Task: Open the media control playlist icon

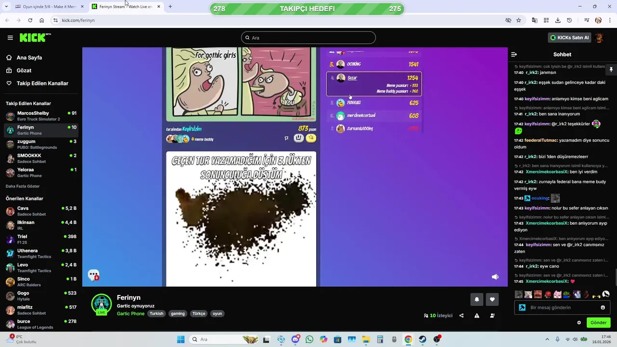Action: click(x=587, y=20)
